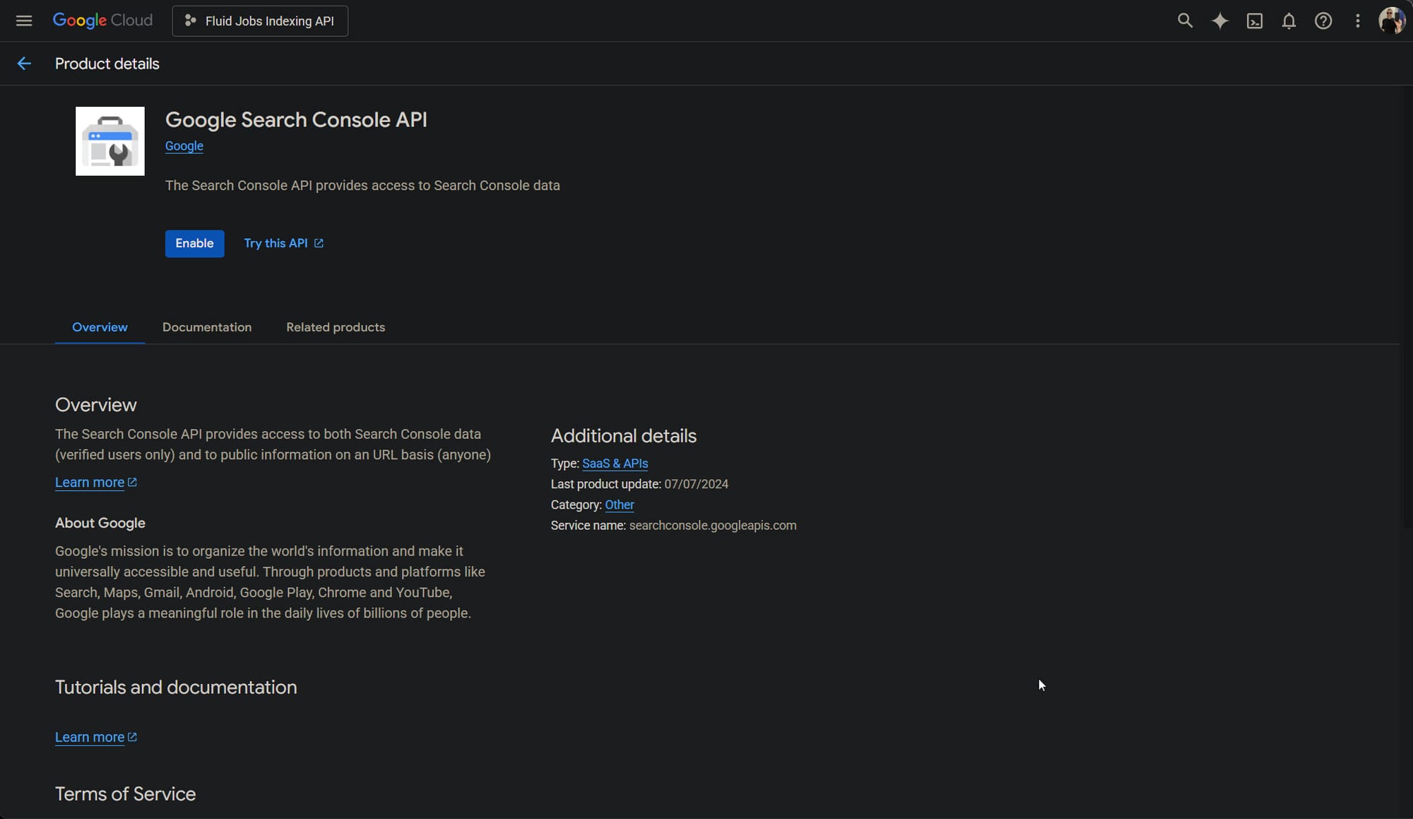Open the more options three-dot menu
Screen dimensions: 1413x819
[1358, 21]
